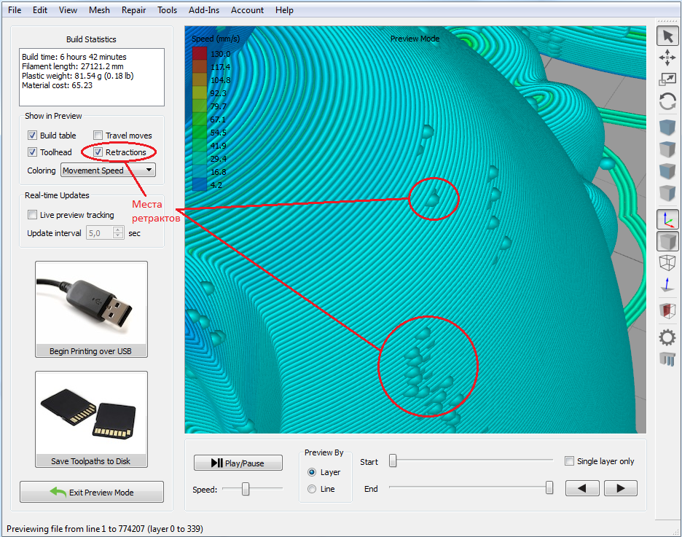Uncheck the Retractions preview option
This screenshot has width=682, height=537.
click(98, 152)
